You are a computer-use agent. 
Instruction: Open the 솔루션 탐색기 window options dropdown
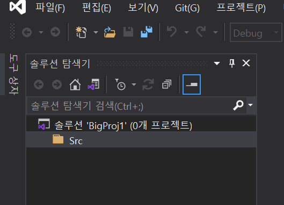217,63
